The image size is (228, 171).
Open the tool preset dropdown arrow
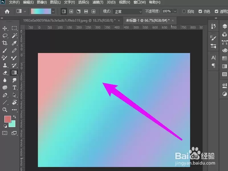(x=25, y=11)
